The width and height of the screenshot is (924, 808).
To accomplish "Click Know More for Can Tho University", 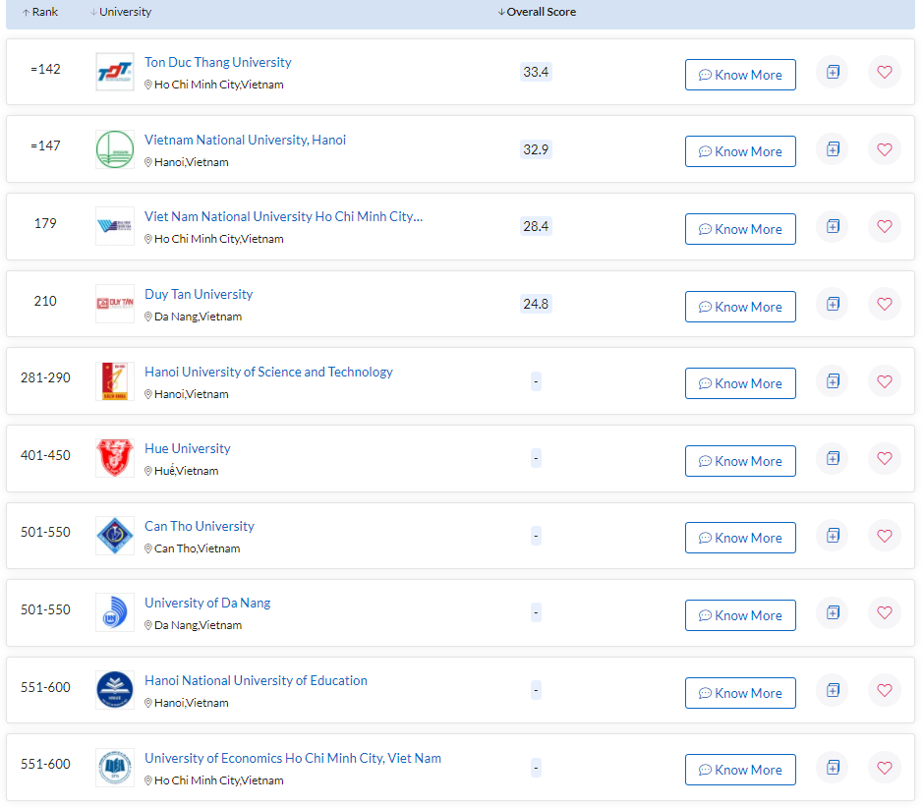I will 740,538.
